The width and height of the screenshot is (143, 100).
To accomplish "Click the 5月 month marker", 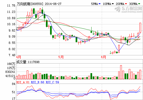I will (61, 57).
